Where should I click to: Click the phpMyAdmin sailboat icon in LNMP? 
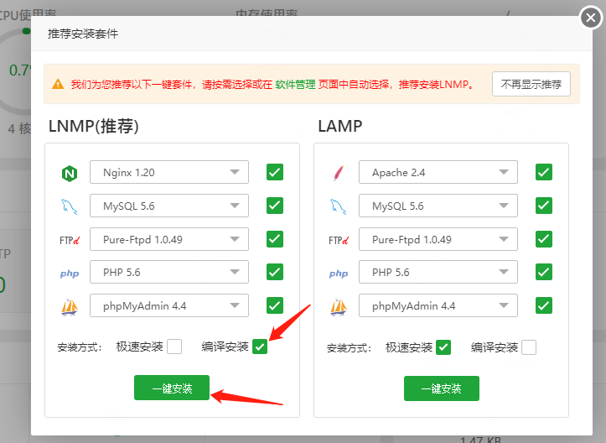(x=70, y=307)
